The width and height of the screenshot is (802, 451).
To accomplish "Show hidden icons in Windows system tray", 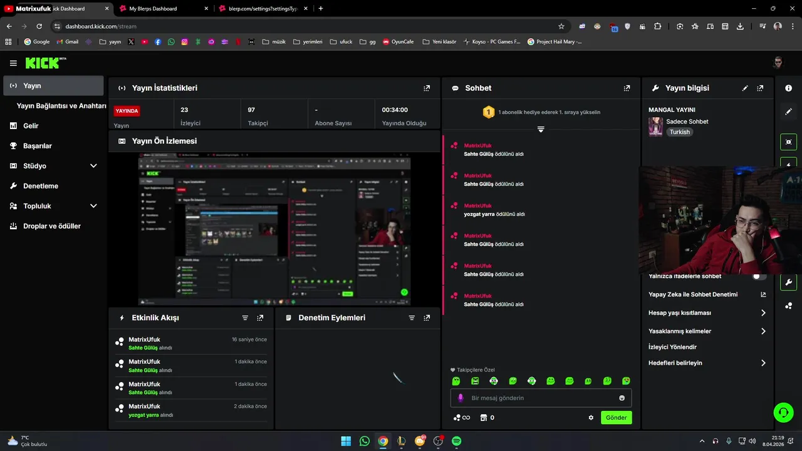I will point(702,441).
